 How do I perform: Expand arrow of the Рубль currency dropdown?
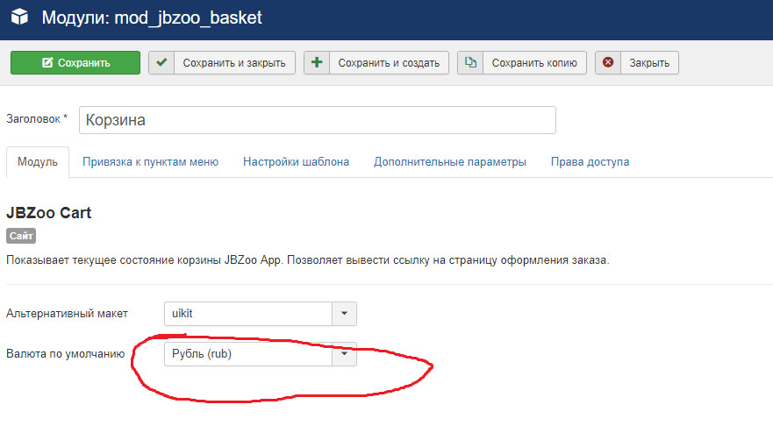[344, 354]
